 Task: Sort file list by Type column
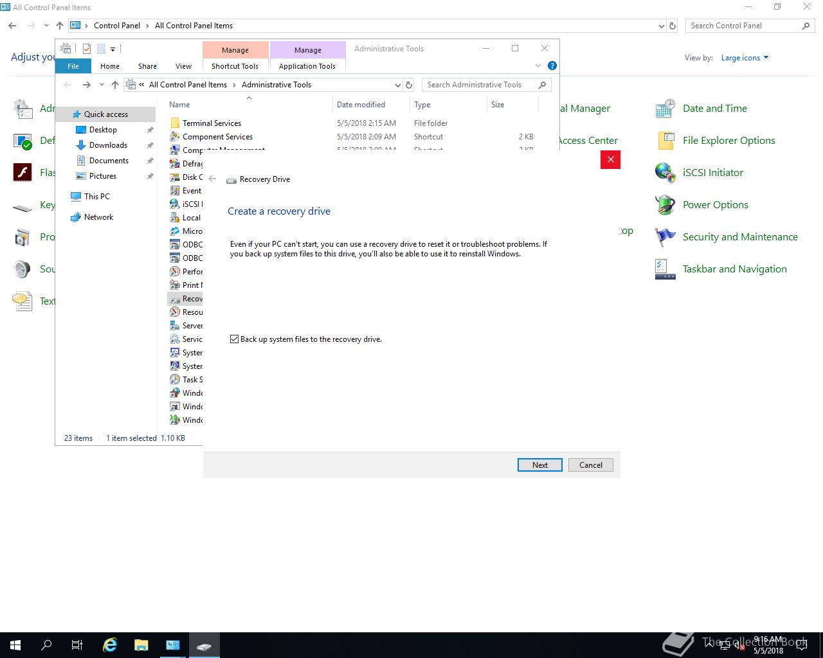pos(448,105)
